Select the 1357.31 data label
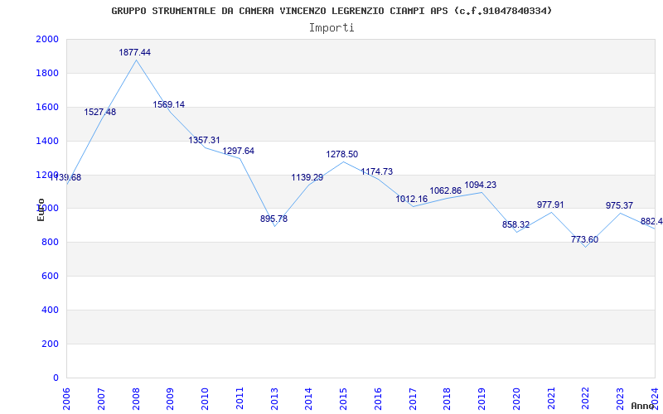663x414 pixels. pyautogui.click(x=204, y=140)
